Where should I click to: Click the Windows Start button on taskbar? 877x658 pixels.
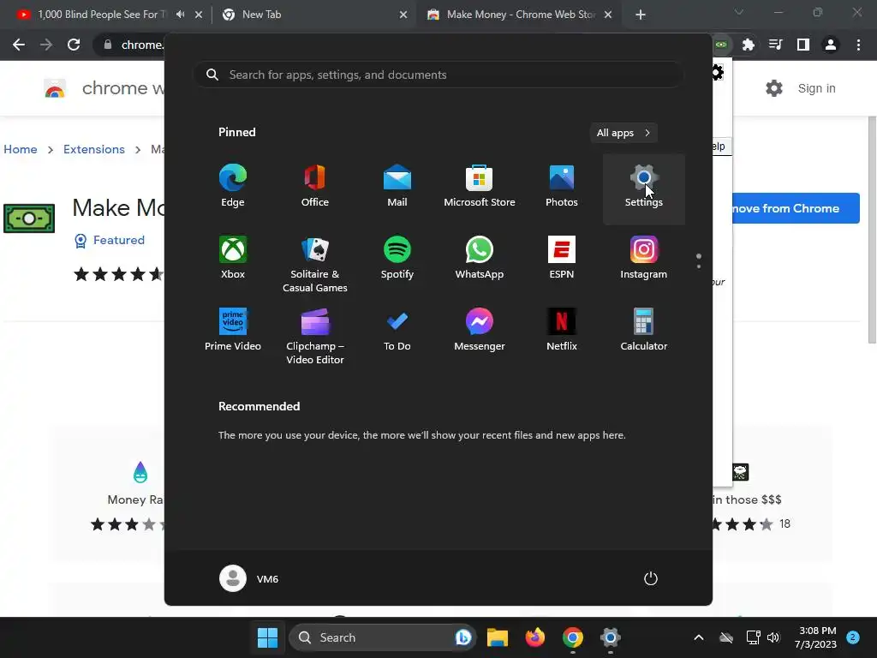(267, 637)
